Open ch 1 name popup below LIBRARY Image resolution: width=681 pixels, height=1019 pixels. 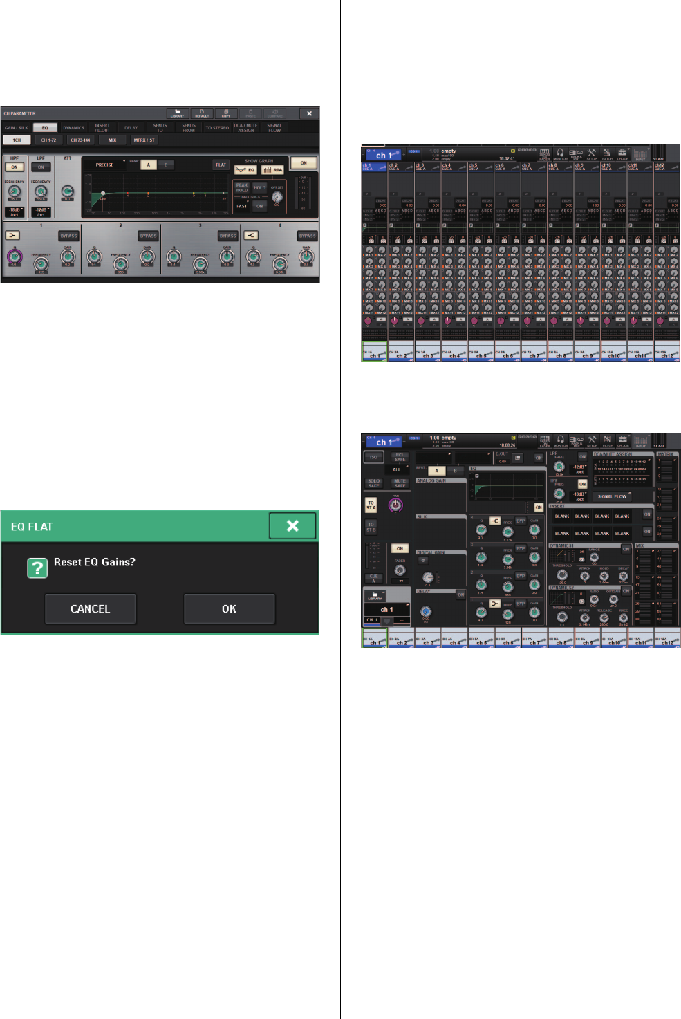pyautogui.click(x=386, y=609)
